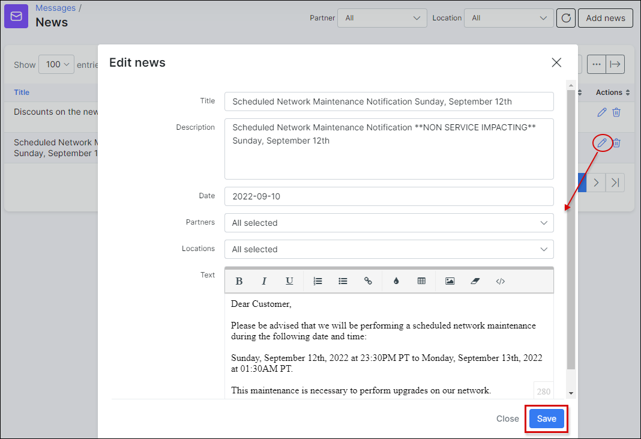The width and height of the screenshot is (641, 439).
Task: Click the Close button in dialog footer
Action: [x=507, y=419]
